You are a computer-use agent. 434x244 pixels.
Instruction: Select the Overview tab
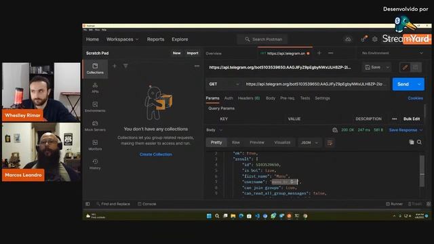click(x=214, y=54)
